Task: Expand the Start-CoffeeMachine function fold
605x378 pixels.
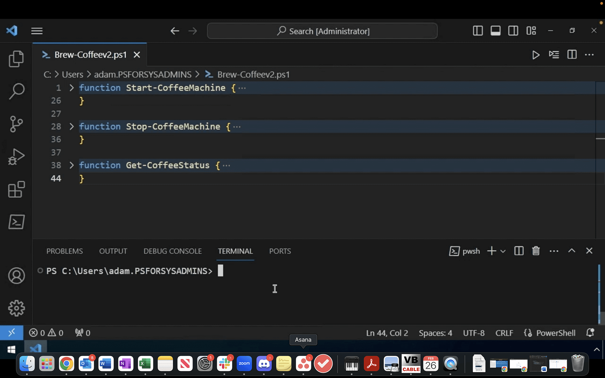Action: click(x=71, y=88)
